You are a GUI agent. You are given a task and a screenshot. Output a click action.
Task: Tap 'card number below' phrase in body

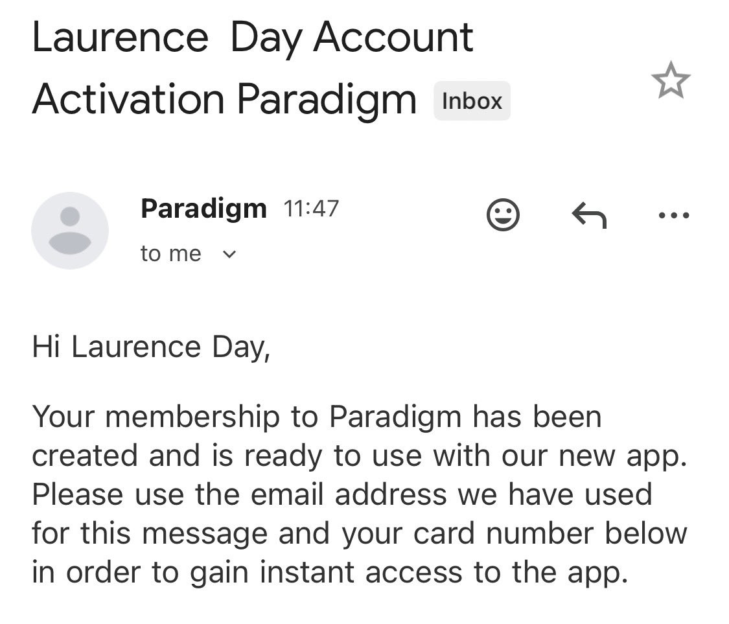pos(550,533)
